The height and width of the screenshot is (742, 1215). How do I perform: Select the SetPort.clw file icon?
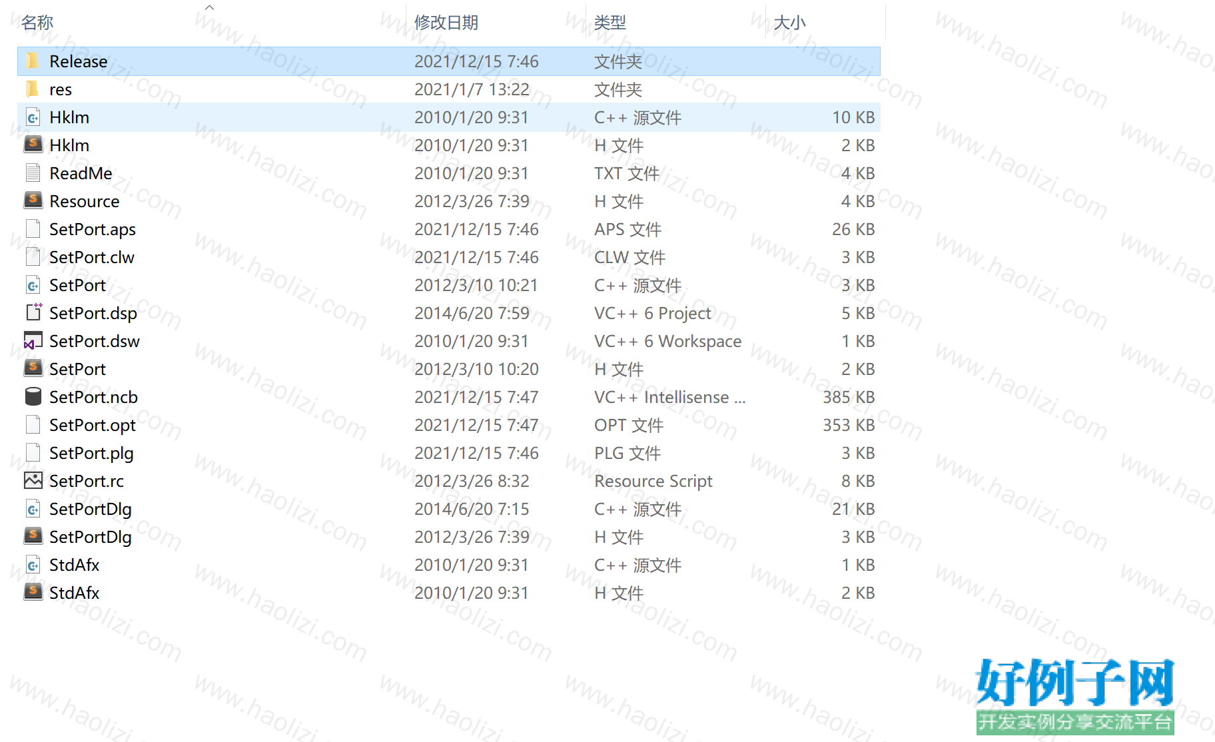(x=33, y=257)
